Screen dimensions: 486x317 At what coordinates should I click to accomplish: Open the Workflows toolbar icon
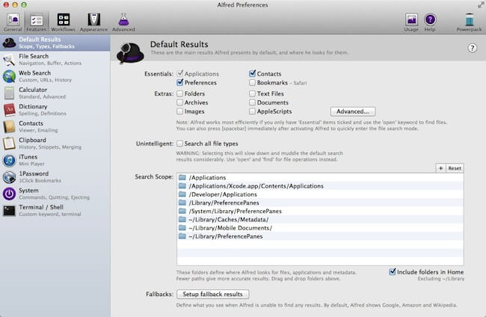click(x=64, y=19)
